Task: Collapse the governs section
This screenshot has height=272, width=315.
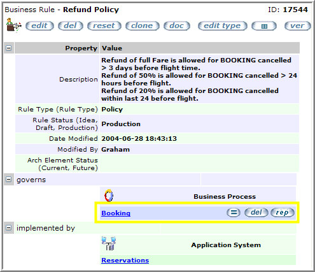Action: [8, 180]
